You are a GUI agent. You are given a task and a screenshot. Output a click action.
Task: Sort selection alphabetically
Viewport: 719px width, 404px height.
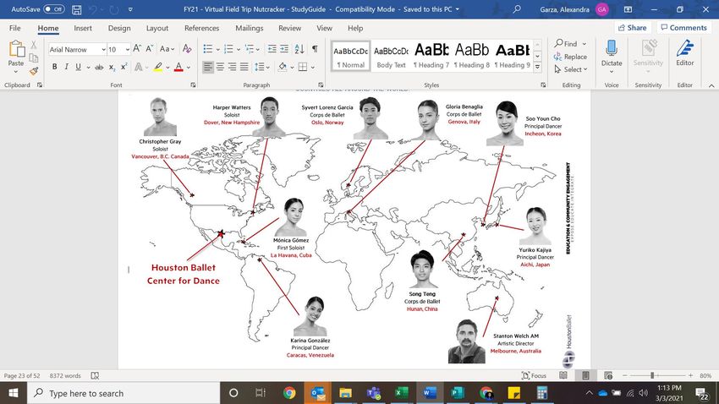pyautogui.click(x=299, y=48)
